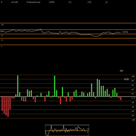Screen dimensions: 136x136
Task: Click the RSI axis label 30
Action: coord(2,40)
